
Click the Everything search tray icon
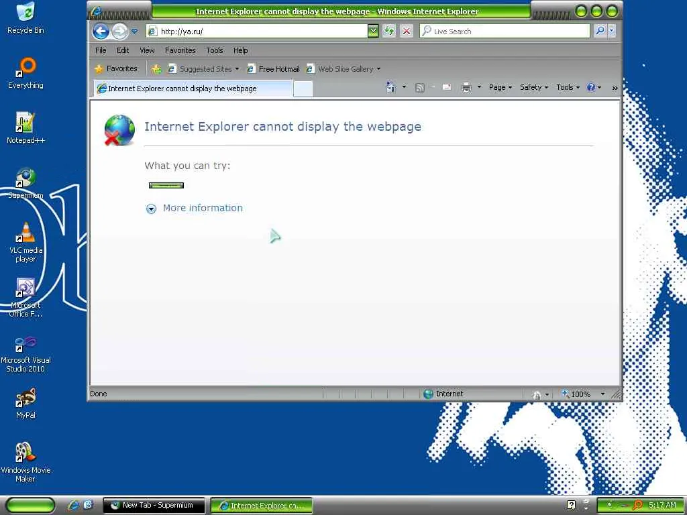tap(637, 505)
